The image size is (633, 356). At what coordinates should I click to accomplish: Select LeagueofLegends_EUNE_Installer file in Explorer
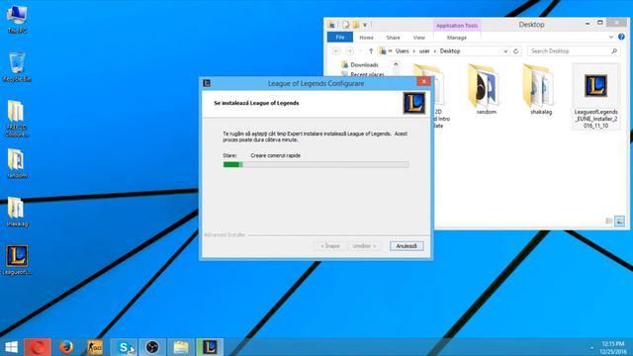[x=595, y=97]
